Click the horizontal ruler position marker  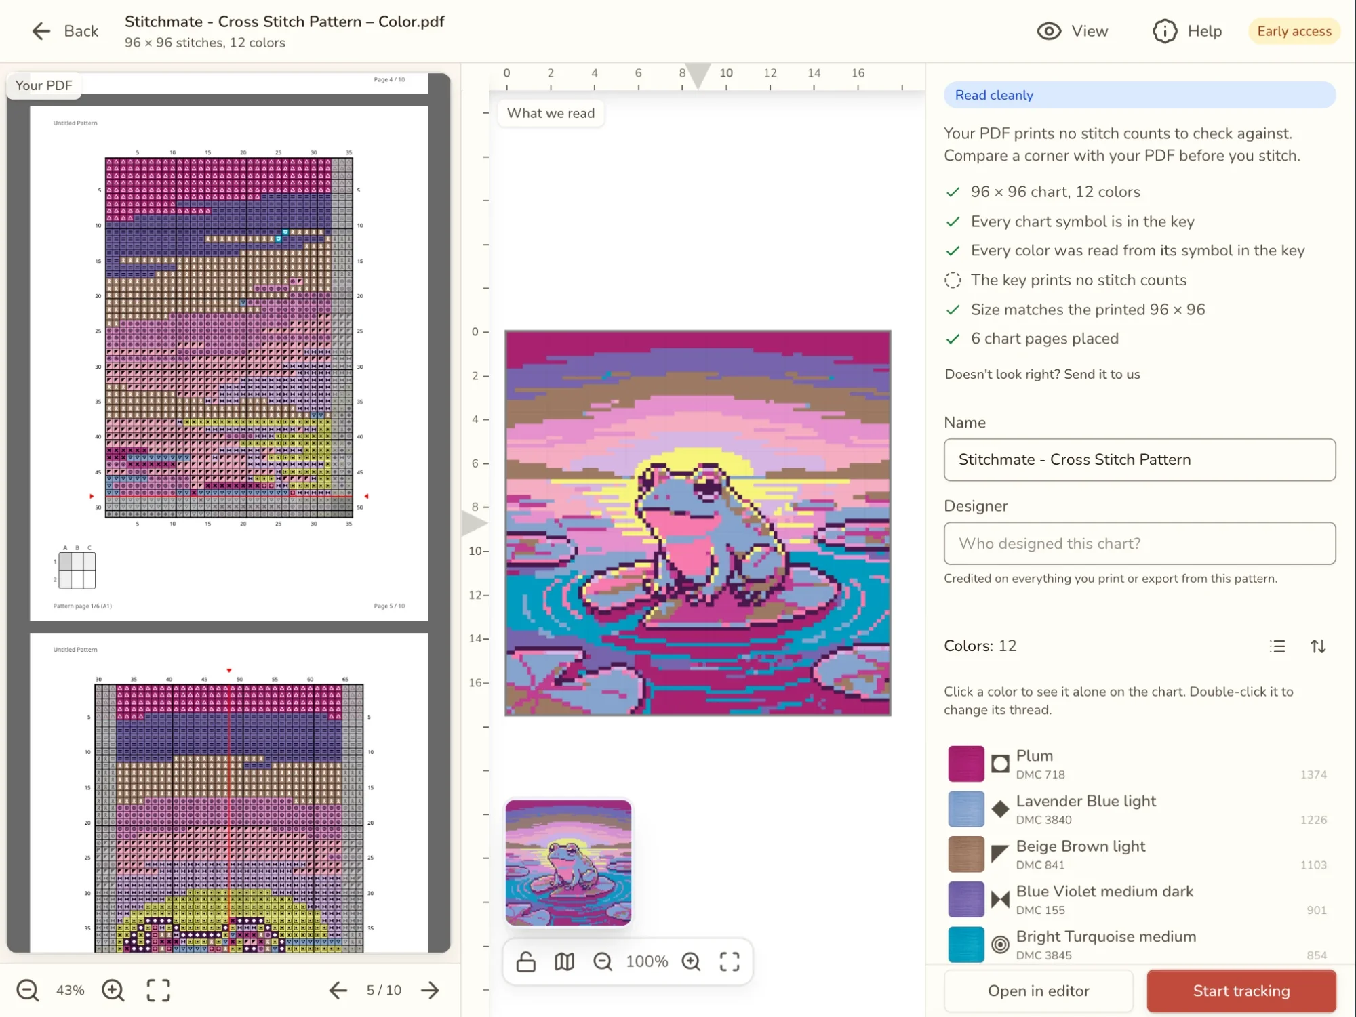[x=698, y=75]
